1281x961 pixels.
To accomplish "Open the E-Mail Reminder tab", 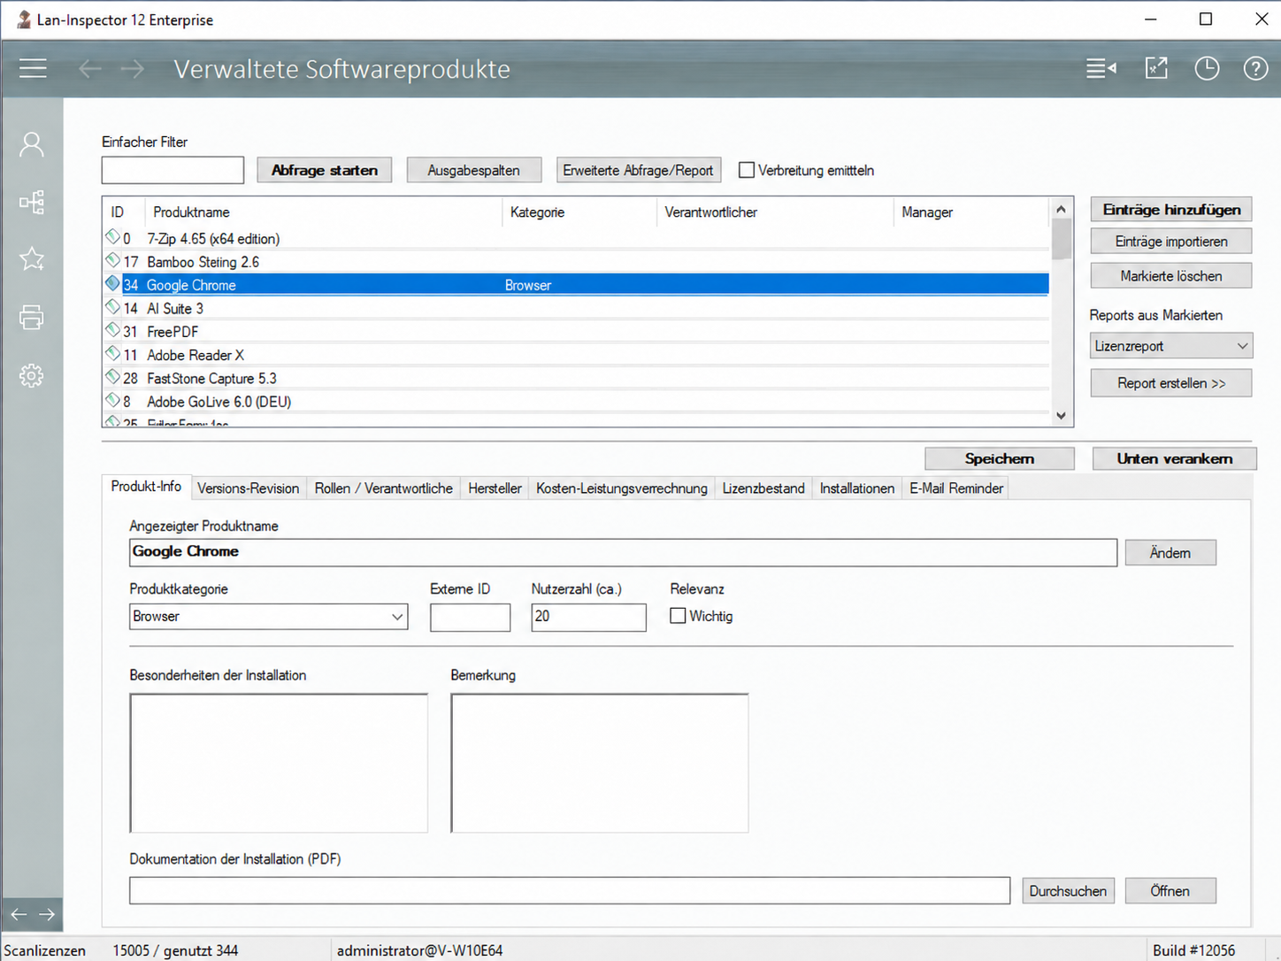I will coord(956,488).
